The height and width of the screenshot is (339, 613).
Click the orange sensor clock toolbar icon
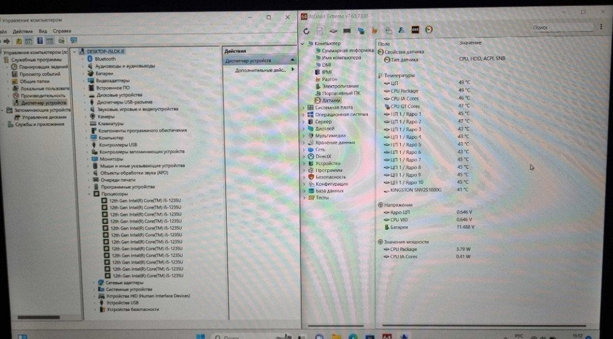coord(429,29)
